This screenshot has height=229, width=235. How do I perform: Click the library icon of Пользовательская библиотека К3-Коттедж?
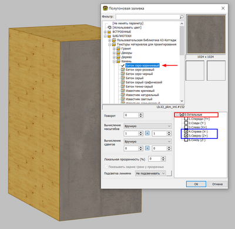[x=114, y=40]
